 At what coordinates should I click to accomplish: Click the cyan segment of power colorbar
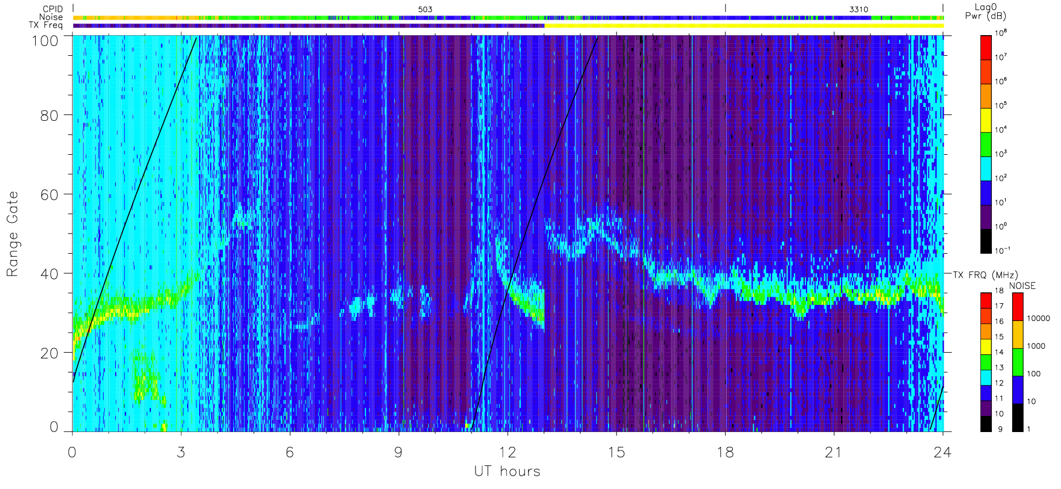pos(986,169)
